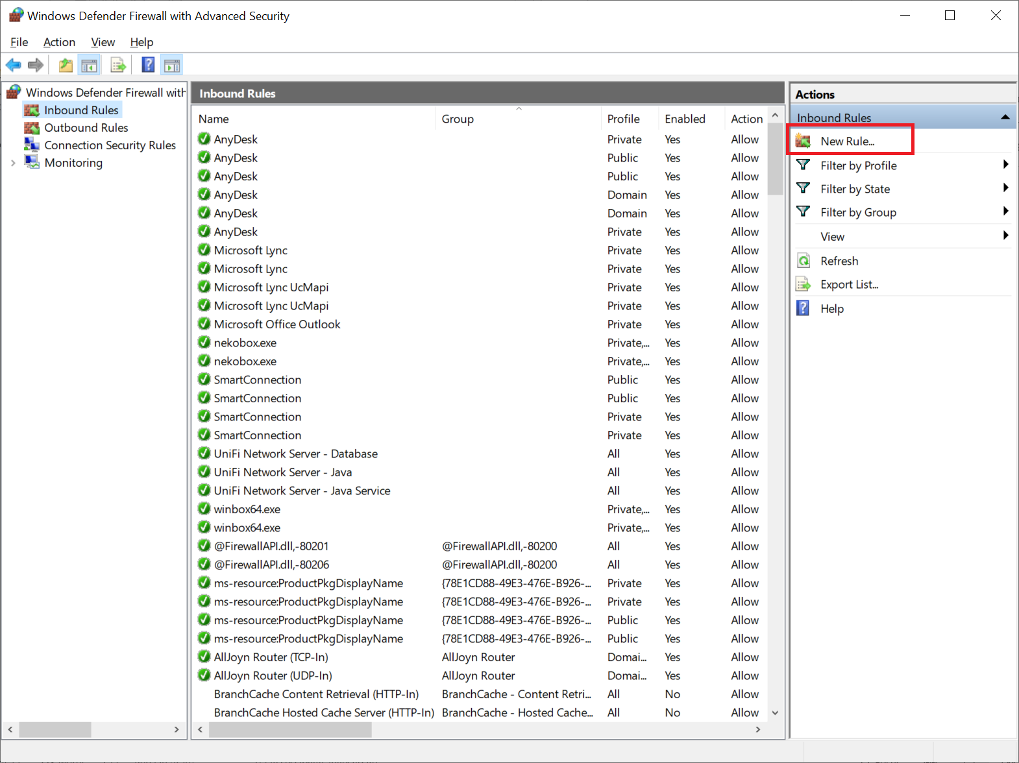This screenshot has width=1019, height=763.
Task: Click Export List... in the Actions pane
Action: (x=849, y=285)
